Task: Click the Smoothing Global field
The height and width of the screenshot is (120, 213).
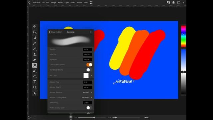Action: click(x=88, y=103)
